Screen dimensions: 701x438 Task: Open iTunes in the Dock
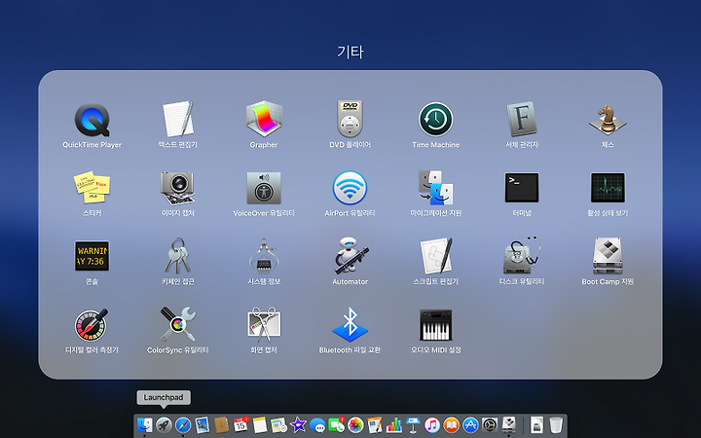pyautogui.click(x=432, y=425)
